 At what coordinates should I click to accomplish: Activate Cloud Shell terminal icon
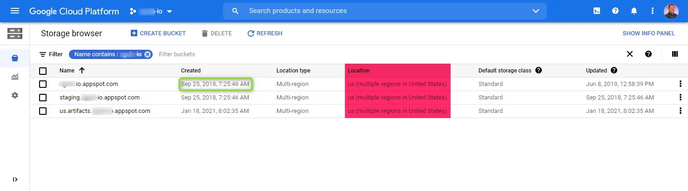point(597,11)
